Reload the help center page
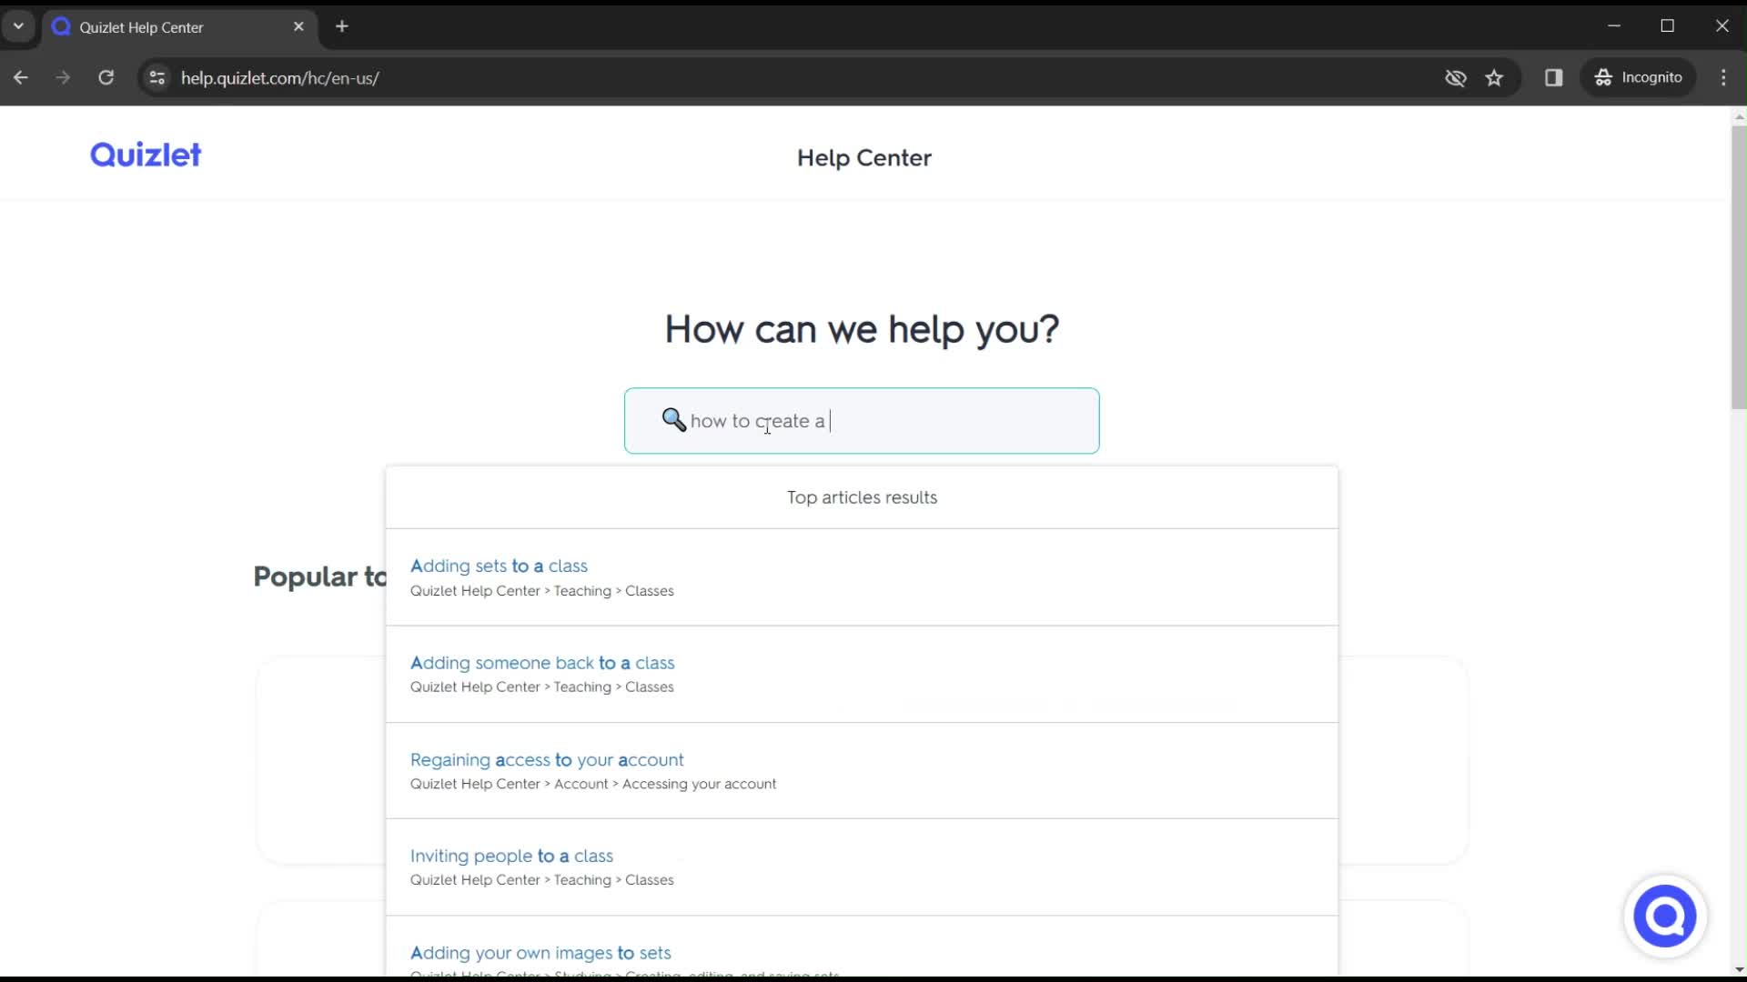This screenshot has width=1747, height=982. pos(106,77)
